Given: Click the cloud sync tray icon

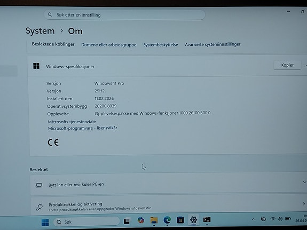Looking at the screenshot, I should click(x=264, y=219).
